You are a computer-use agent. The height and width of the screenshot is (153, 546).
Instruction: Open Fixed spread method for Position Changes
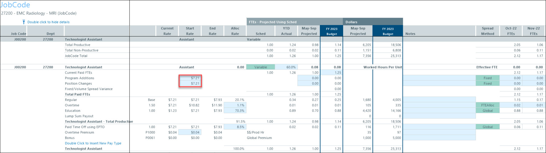pos(487,83)
